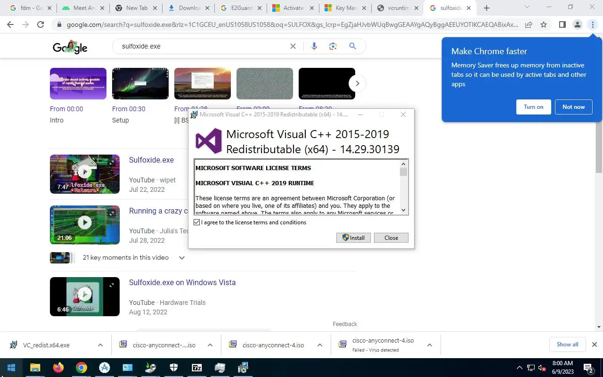The width and height of the screenshot is (603, 377).
Task: Turn on Memory Saver
Action: point(533,107)
